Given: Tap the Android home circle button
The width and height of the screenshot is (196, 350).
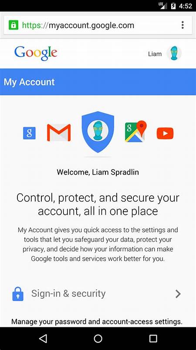Looking at the screenshot, I should coord(98,339).
